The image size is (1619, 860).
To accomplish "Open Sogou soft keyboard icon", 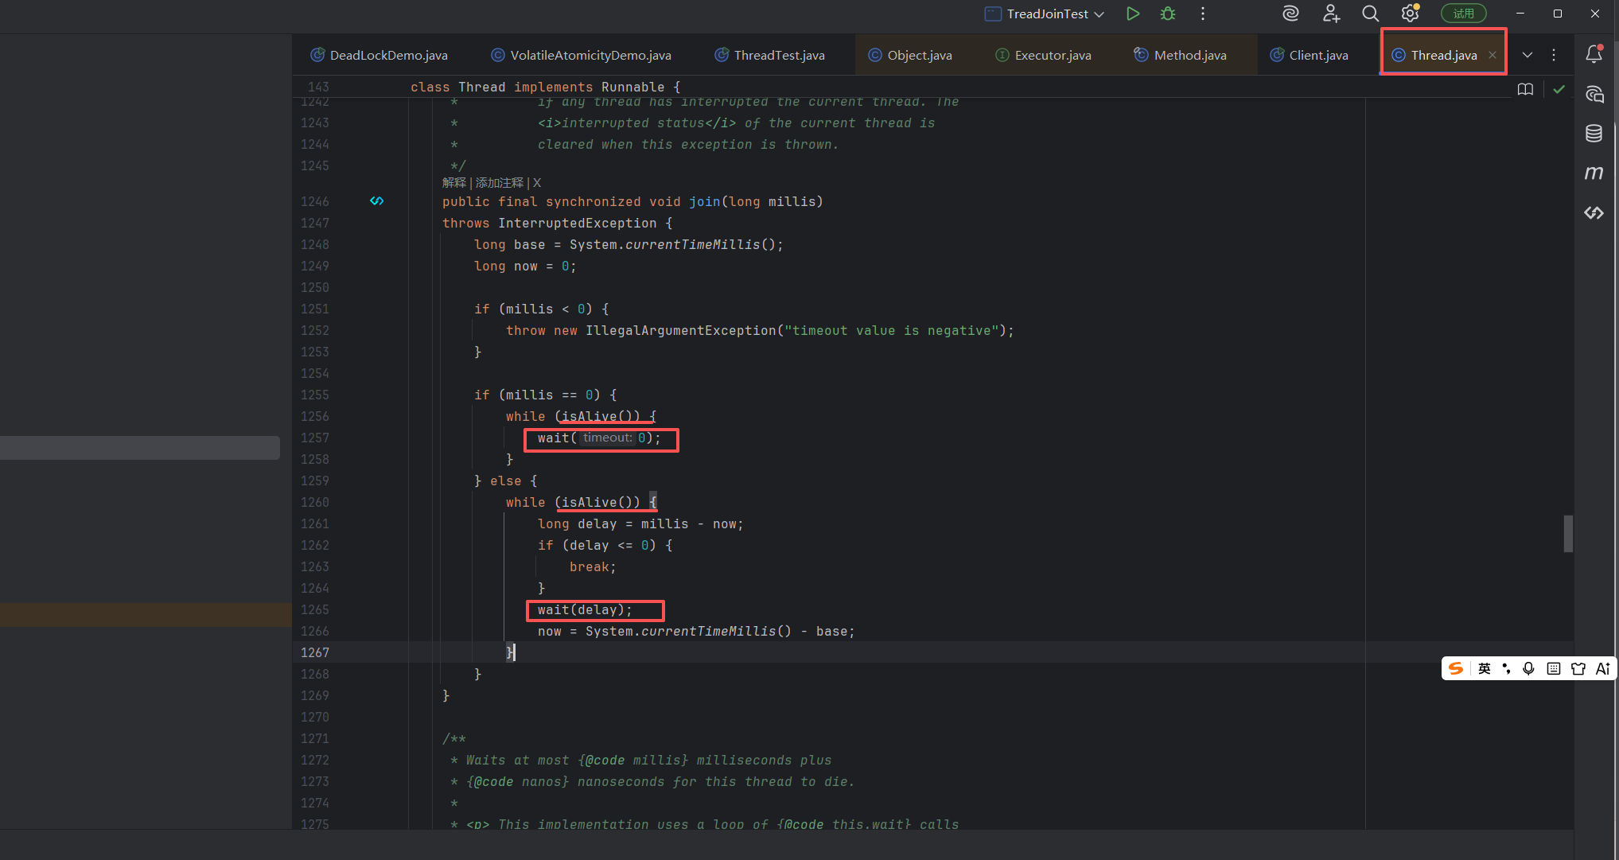I will click(x=1553, y=668).
